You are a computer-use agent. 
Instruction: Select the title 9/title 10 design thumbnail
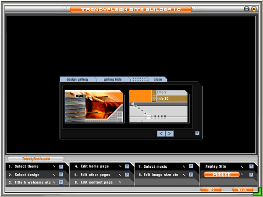click(x=159, y=106)
